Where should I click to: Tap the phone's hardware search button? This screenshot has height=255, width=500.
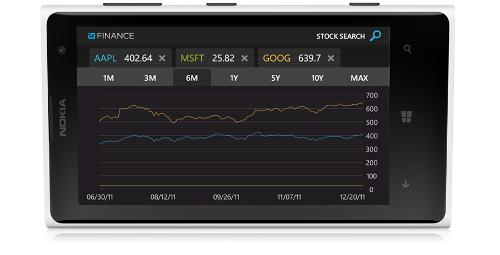[x=407, y=49]
